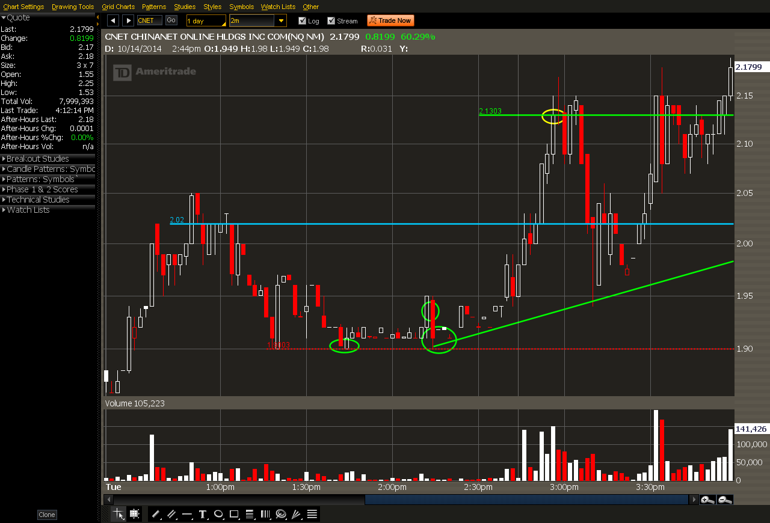Open the 2m interval dropdown arrow

[x=281, y=20]
